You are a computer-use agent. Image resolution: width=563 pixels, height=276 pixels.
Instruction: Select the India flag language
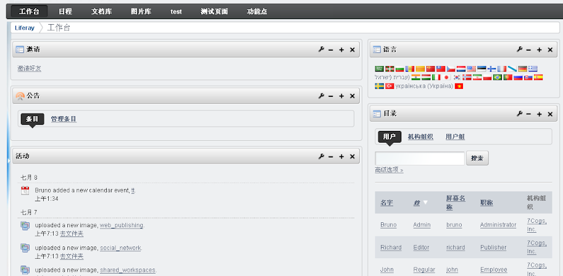pos(416,78)
